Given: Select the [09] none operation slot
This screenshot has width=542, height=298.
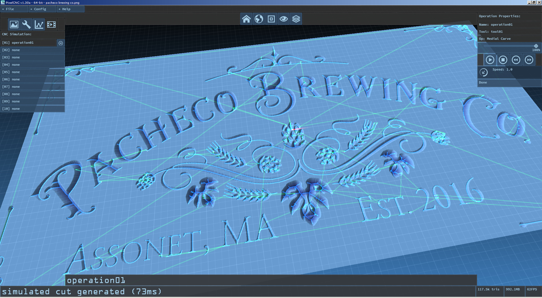Looking at the screenshot, I should (32, 101).
